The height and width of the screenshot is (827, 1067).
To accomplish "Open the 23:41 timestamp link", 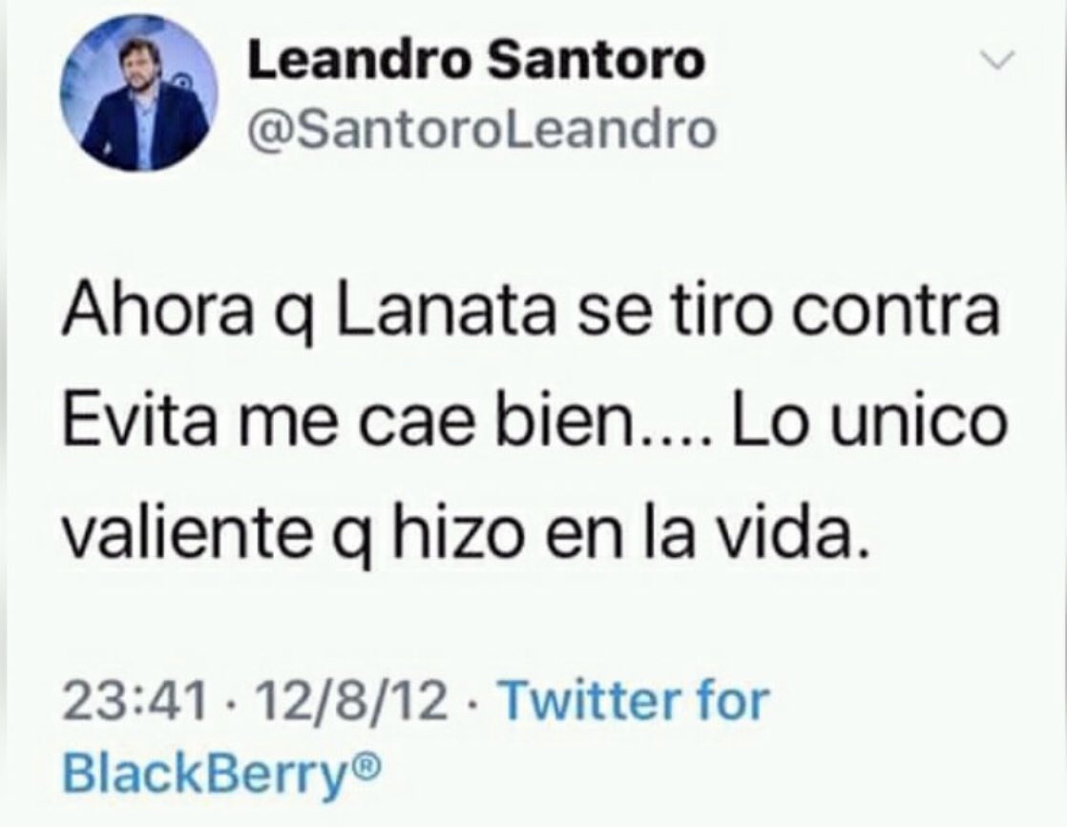I will [x=134, y=700].
